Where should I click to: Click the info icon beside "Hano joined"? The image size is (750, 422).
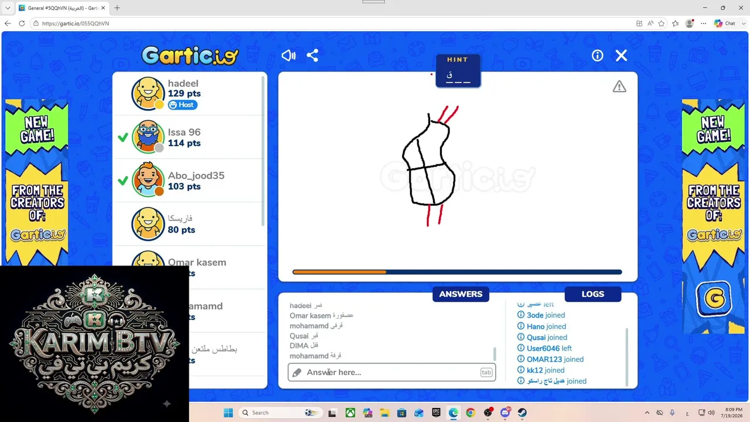pyautogui.click(x=521, y=326)
